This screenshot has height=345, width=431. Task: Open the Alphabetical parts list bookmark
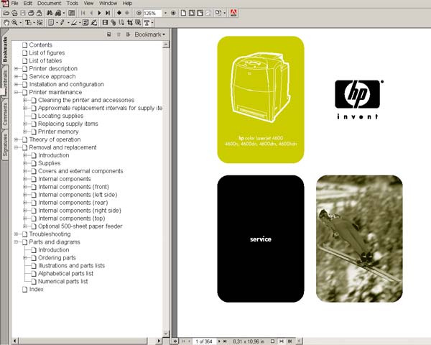(65, 273)
